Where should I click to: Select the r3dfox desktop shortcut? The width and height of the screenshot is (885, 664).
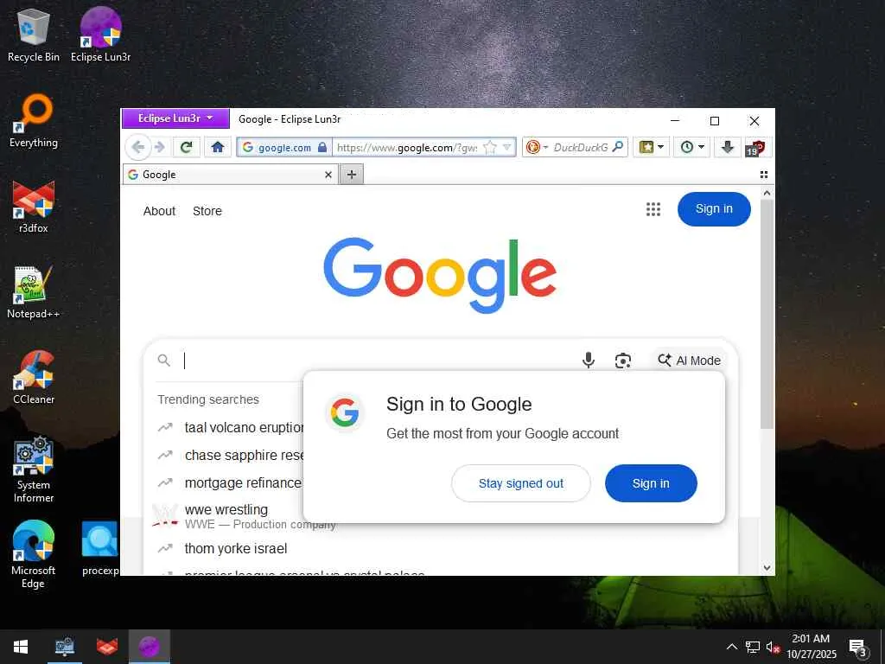[x=34, y=207]
